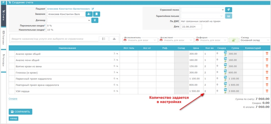Switch to the Счета sidebar tab
The image size is (271, 124).
3,16
